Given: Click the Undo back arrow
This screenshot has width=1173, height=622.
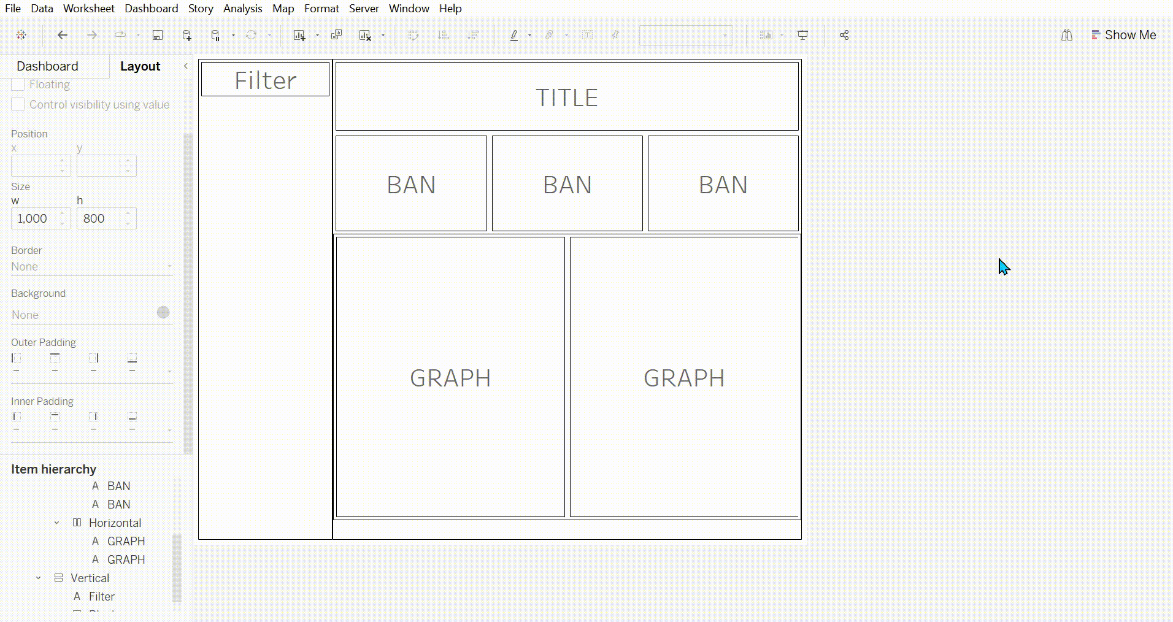Looking at the screenshot, I should pyautogui.click(x=62, y=35).
